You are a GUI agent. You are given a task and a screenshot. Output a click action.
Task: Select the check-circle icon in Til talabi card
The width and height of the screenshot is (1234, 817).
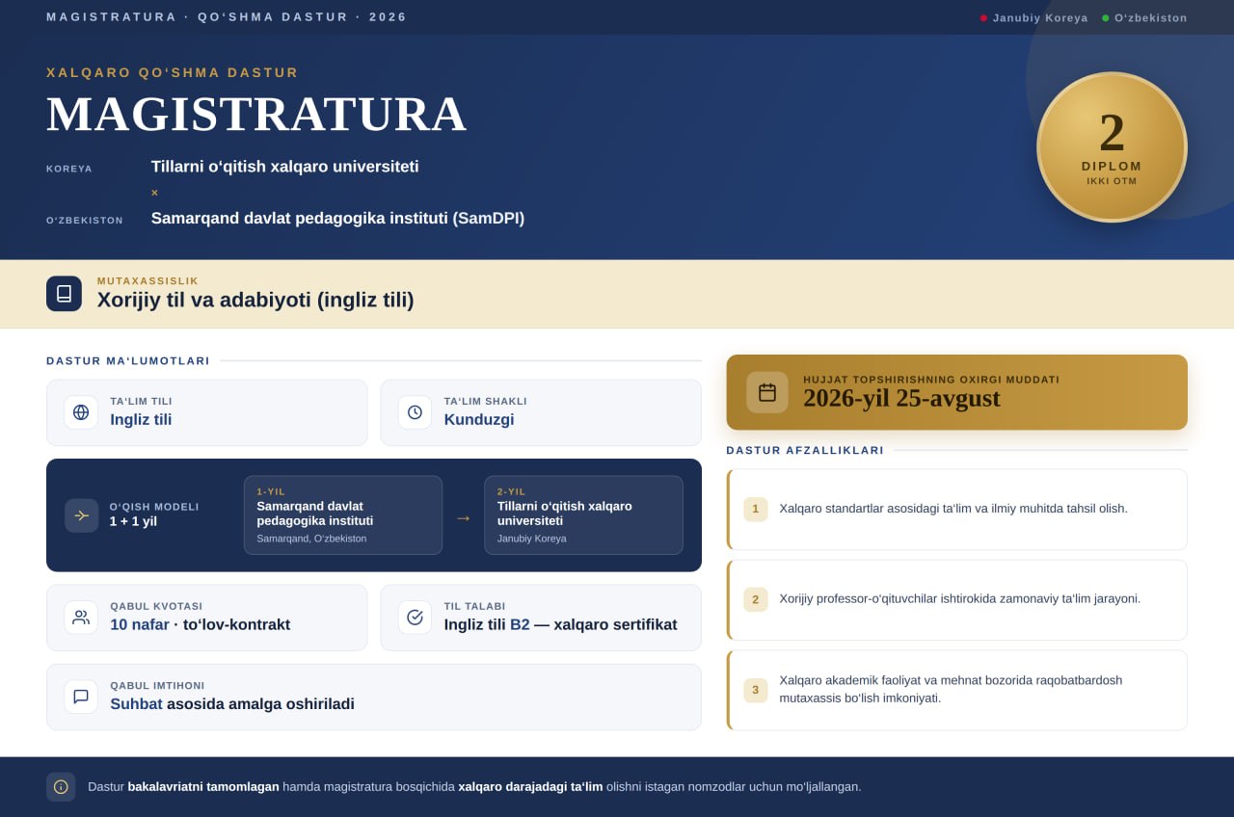[x=415, y=618]
